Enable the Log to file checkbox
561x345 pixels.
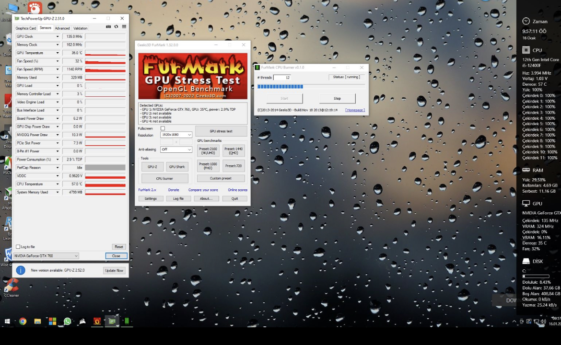(18, 247)
